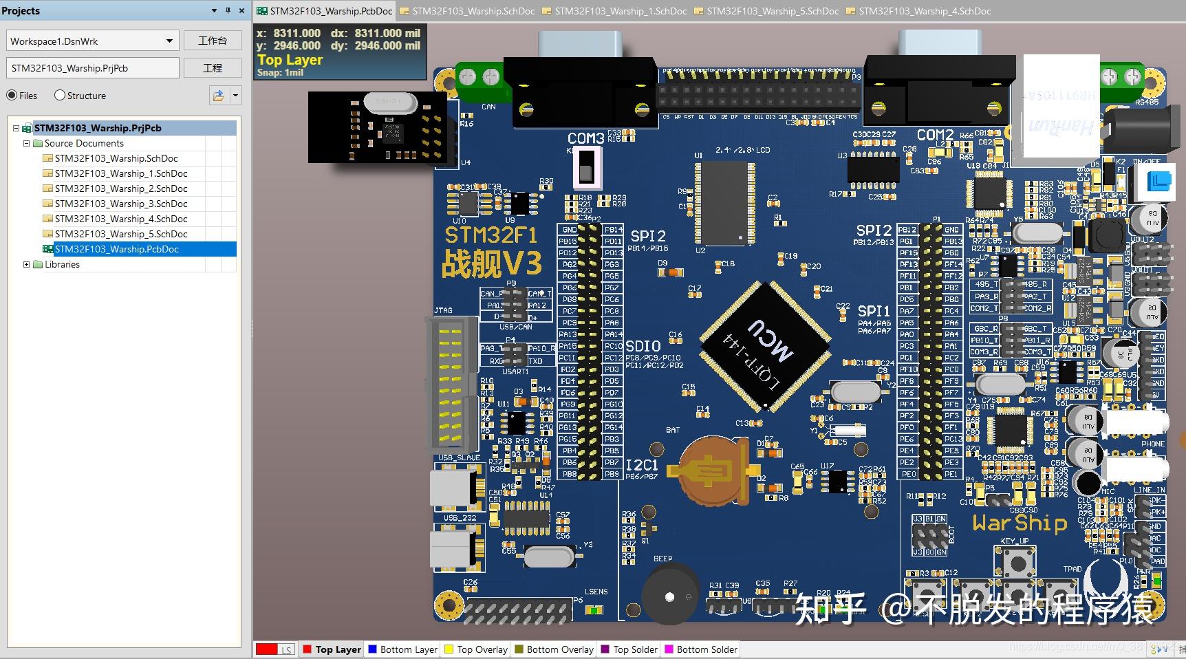The image size is (1186, 659).
Task: Click the red Top Layer color swatch
Action: tap(307, 649)
